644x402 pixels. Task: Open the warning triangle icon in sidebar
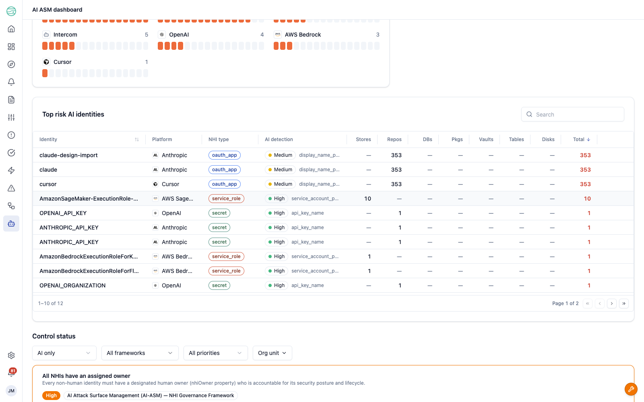[11, 188]
